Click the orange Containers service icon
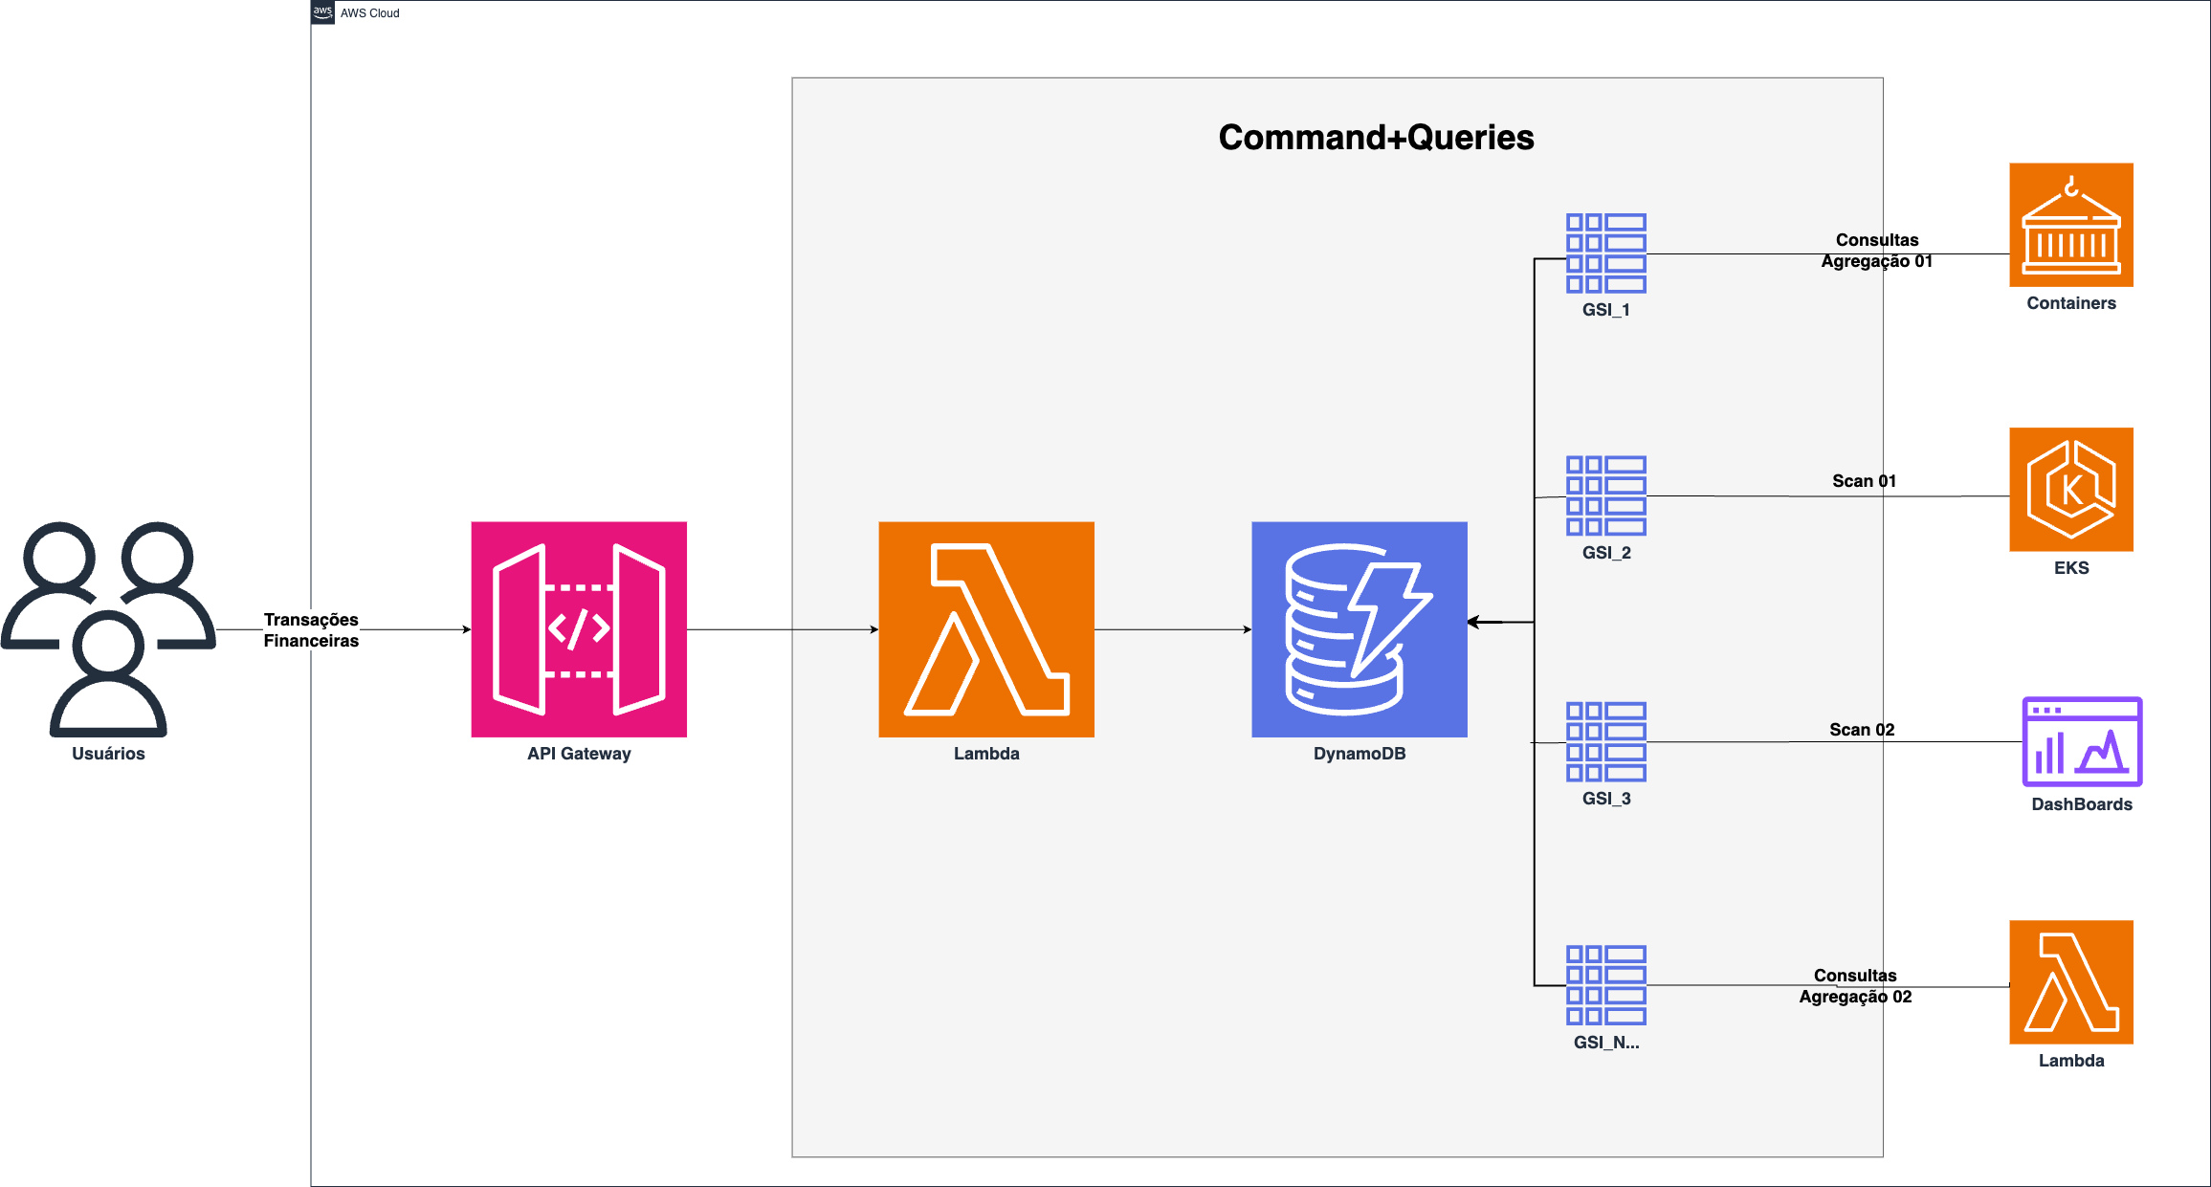Viewport: 2211px width, 1187px height. click(x=2070, y=225)
